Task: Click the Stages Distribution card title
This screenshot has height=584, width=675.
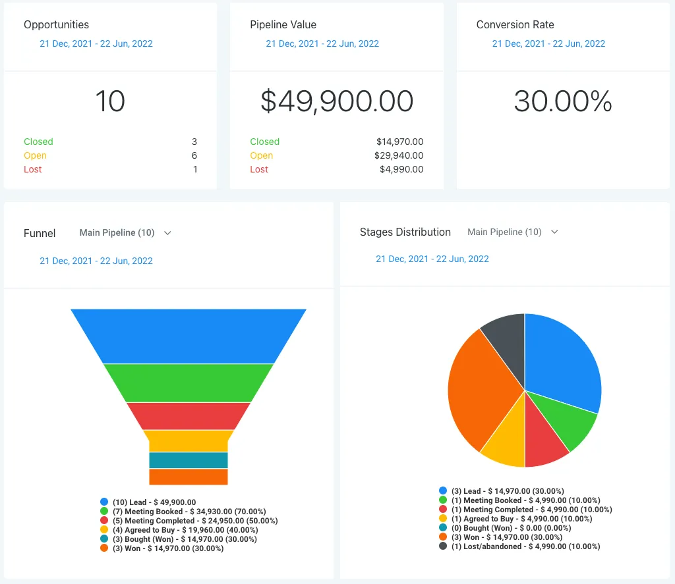Action: pos(405,232)
